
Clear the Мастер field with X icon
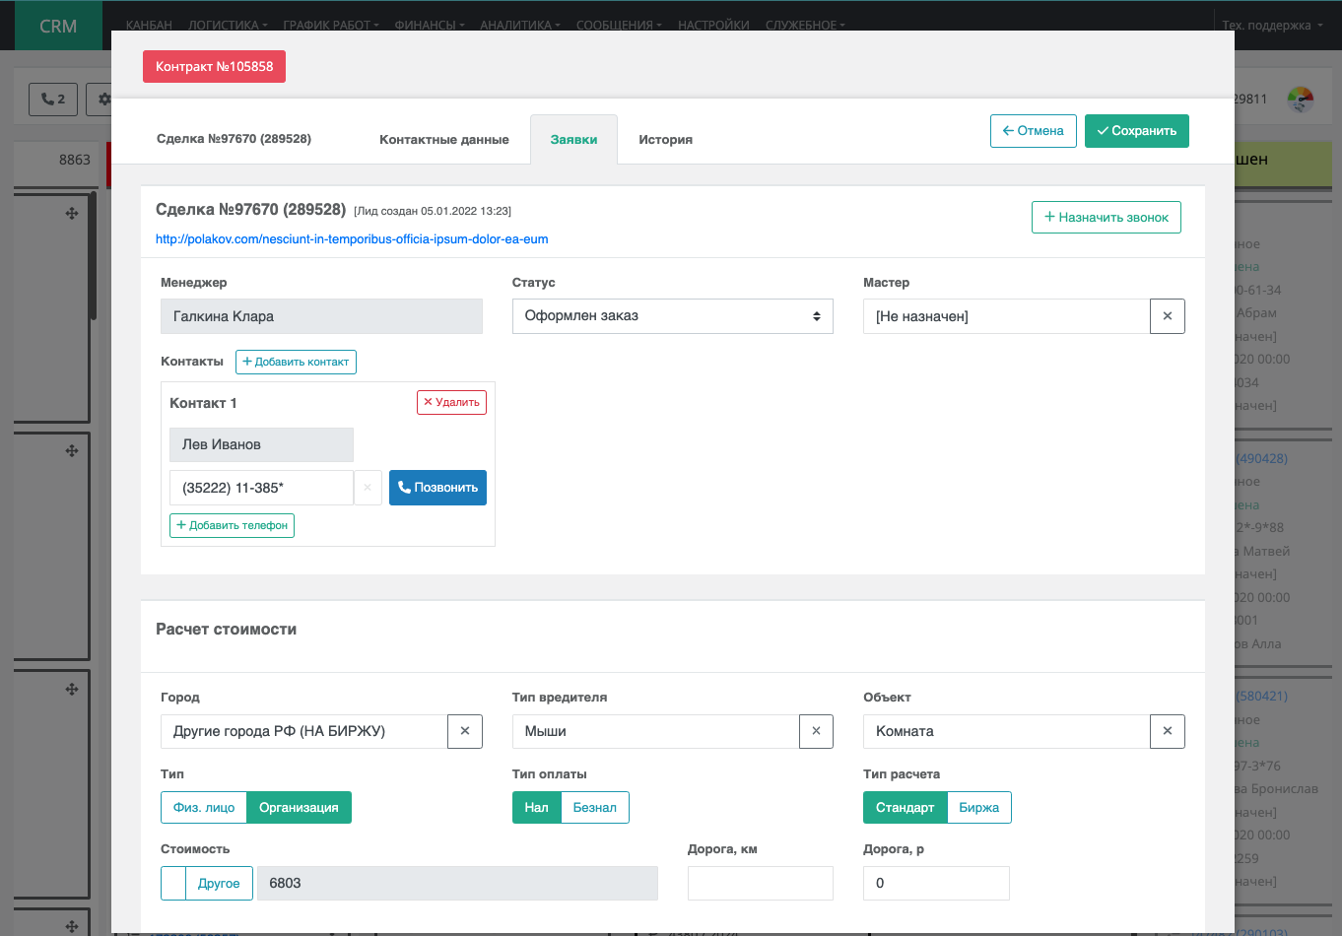[1167, 316]
